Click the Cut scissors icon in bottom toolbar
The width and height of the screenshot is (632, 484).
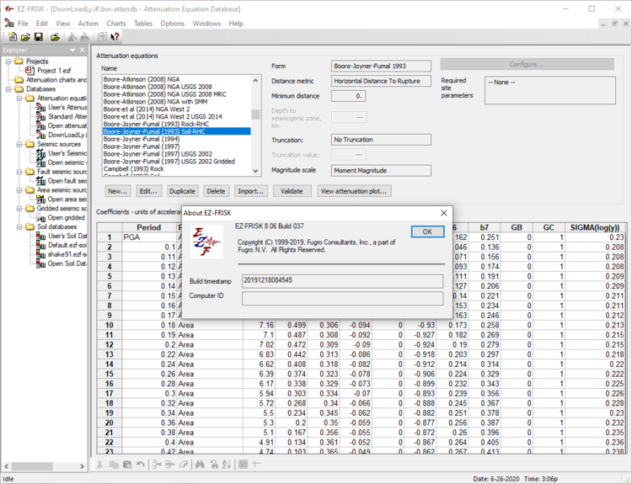click(99, 464)
